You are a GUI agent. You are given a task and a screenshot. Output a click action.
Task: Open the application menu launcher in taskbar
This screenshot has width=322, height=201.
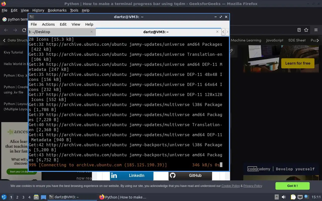click(4, 197)
